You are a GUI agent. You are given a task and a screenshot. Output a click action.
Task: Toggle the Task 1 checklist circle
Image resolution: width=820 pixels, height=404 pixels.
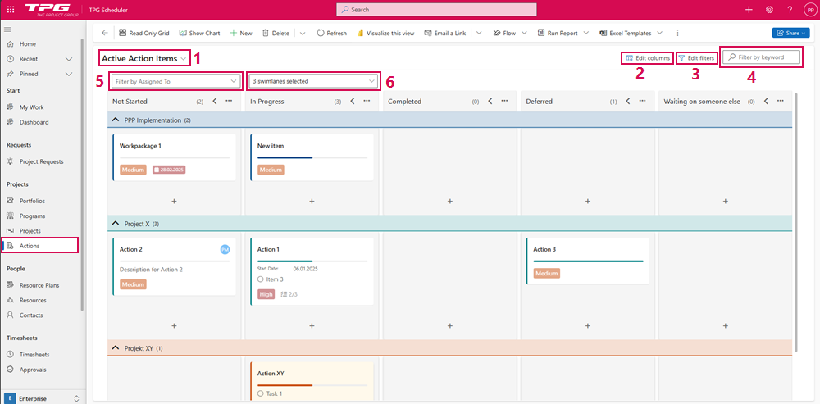(x=261, y=393)
